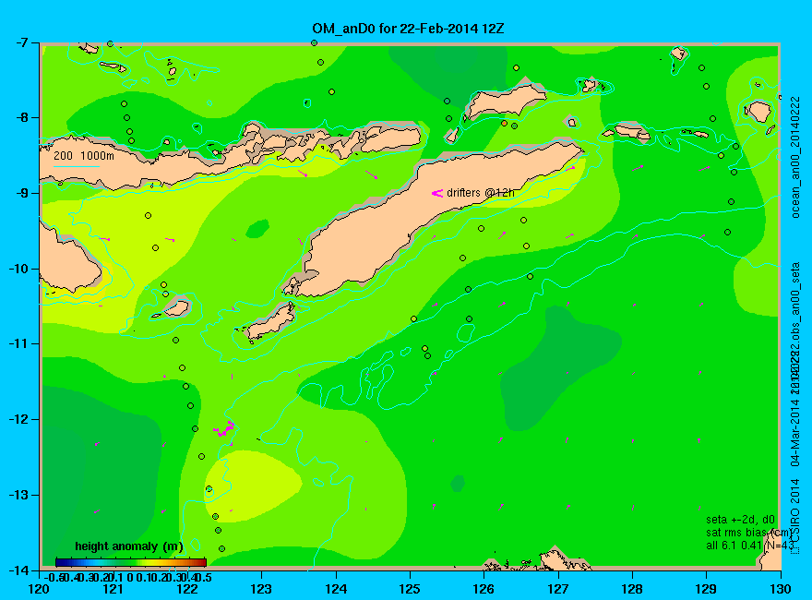Viewport: 812px width, 600px height.
Task: Click the vertical '04-Mar-2014' date label
Action: (795, 431)
